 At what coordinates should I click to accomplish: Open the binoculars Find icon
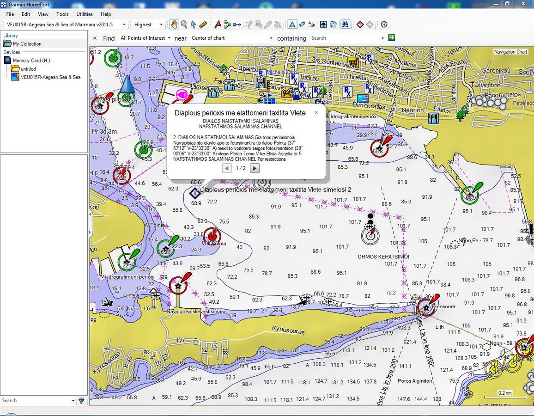pyautogui.click(x=346, y=24)
